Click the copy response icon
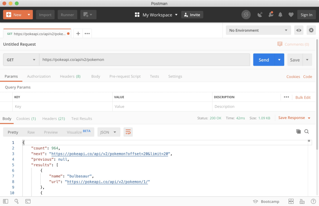 tap(298, 132)
